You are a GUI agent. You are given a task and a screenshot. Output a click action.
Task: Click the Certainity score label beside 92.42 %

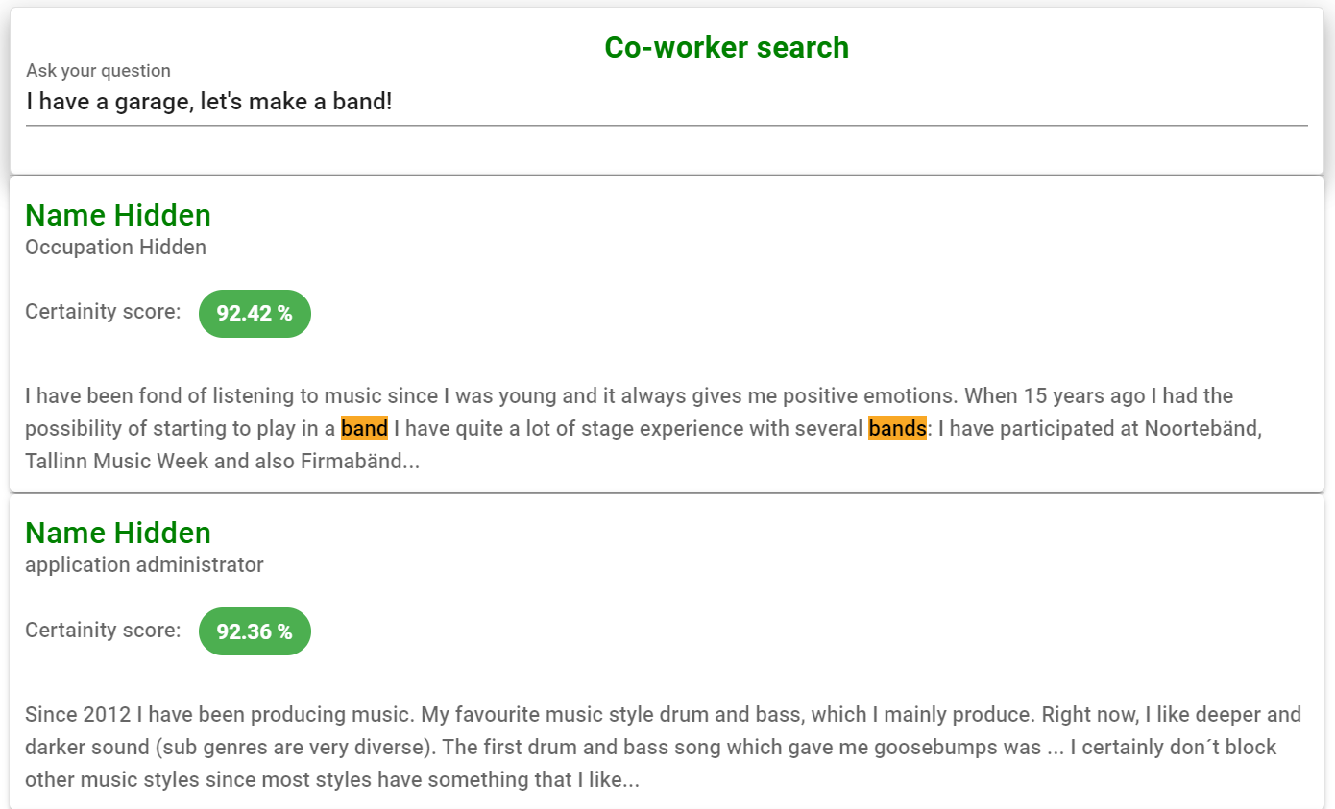(x=103, y=311)
